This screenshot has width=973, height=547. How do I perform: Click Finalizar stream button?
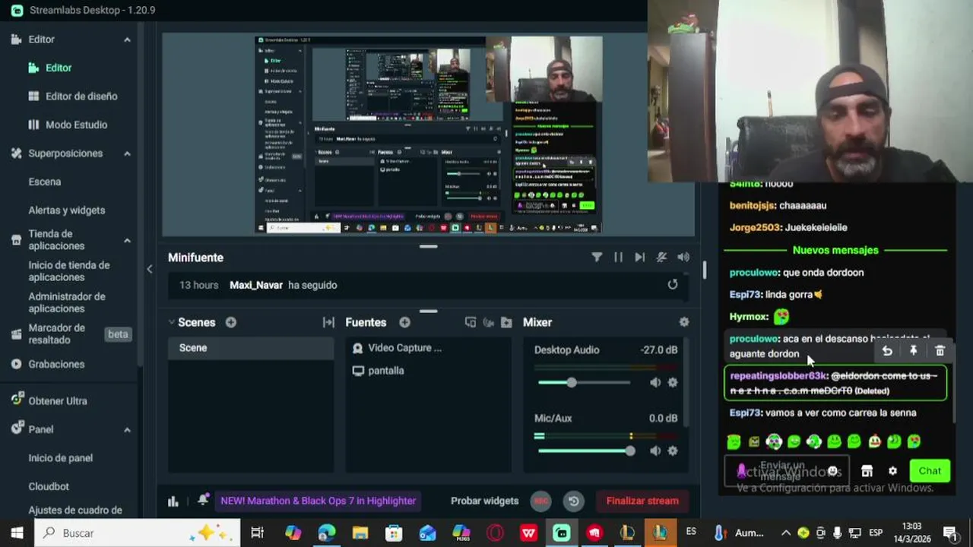[x=642, y=501]
